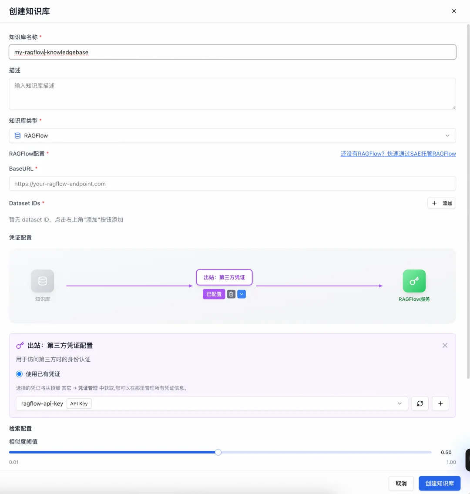The image size is (470, 494).
Task: Click the 相似度阈值 slider handle
Action: pos(218,452)
